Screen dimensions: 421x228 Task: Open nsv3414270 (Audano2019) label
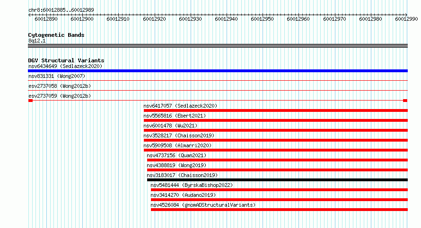pos(183,195)
